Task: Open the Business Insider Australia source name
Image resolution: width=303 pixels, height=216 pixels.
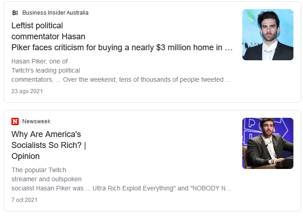Action: tap(55, 13)
